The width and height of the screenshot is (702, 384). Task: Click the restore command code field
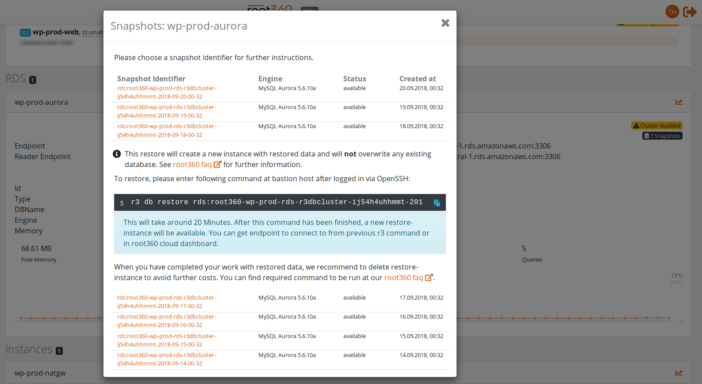click(276, 202)
